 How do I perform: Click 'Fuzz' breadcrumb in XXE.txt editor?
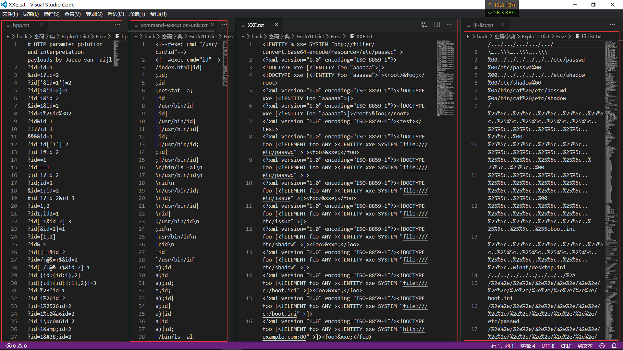point(336,37)
